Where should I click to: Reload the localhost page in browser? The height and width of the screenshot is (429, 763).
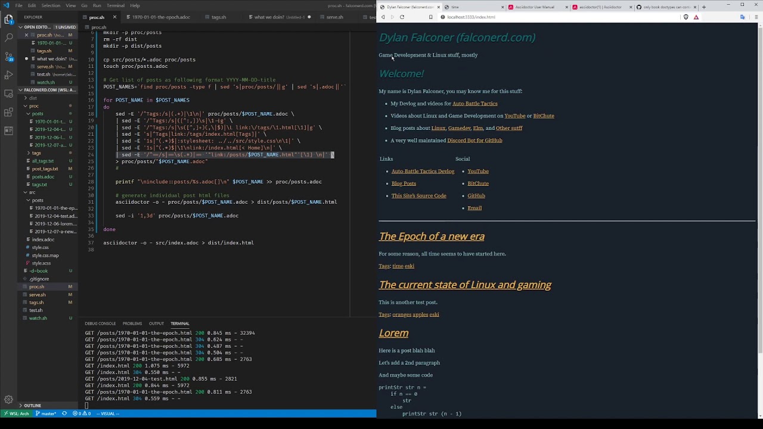tap(402, 17)
